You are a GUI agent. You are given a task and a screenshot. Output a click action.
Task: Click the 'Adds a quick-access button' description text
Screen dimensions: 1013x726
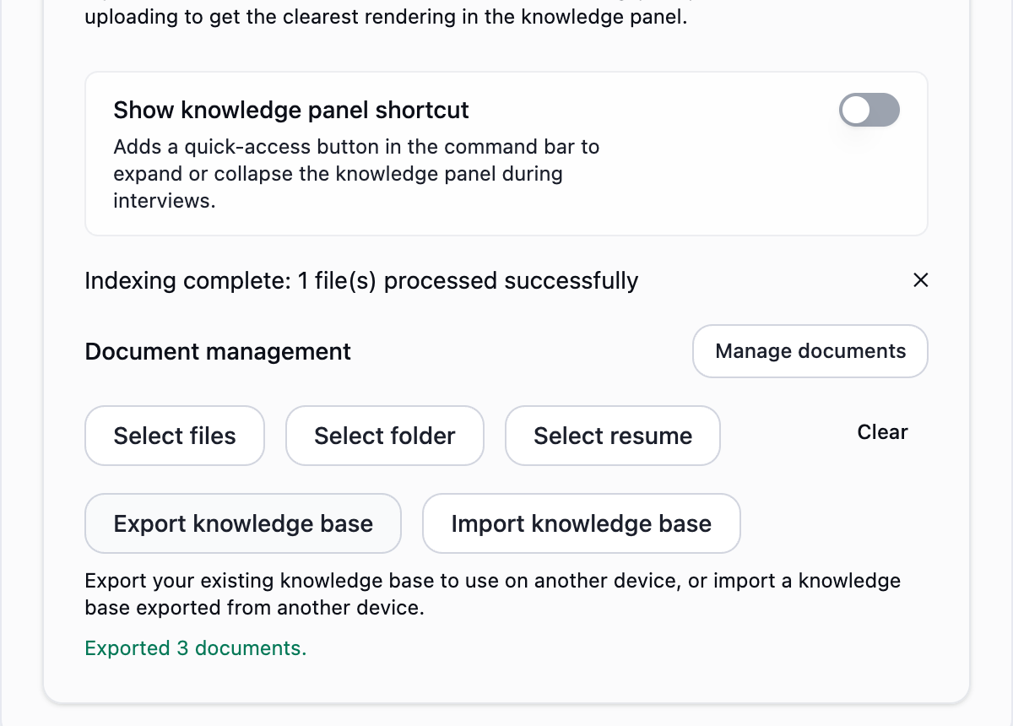(356, 174)
